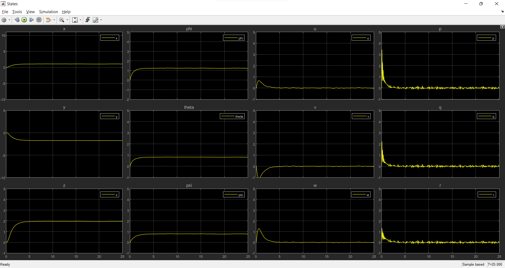
Task: Click the theta legend box
Action: (232, 116)
